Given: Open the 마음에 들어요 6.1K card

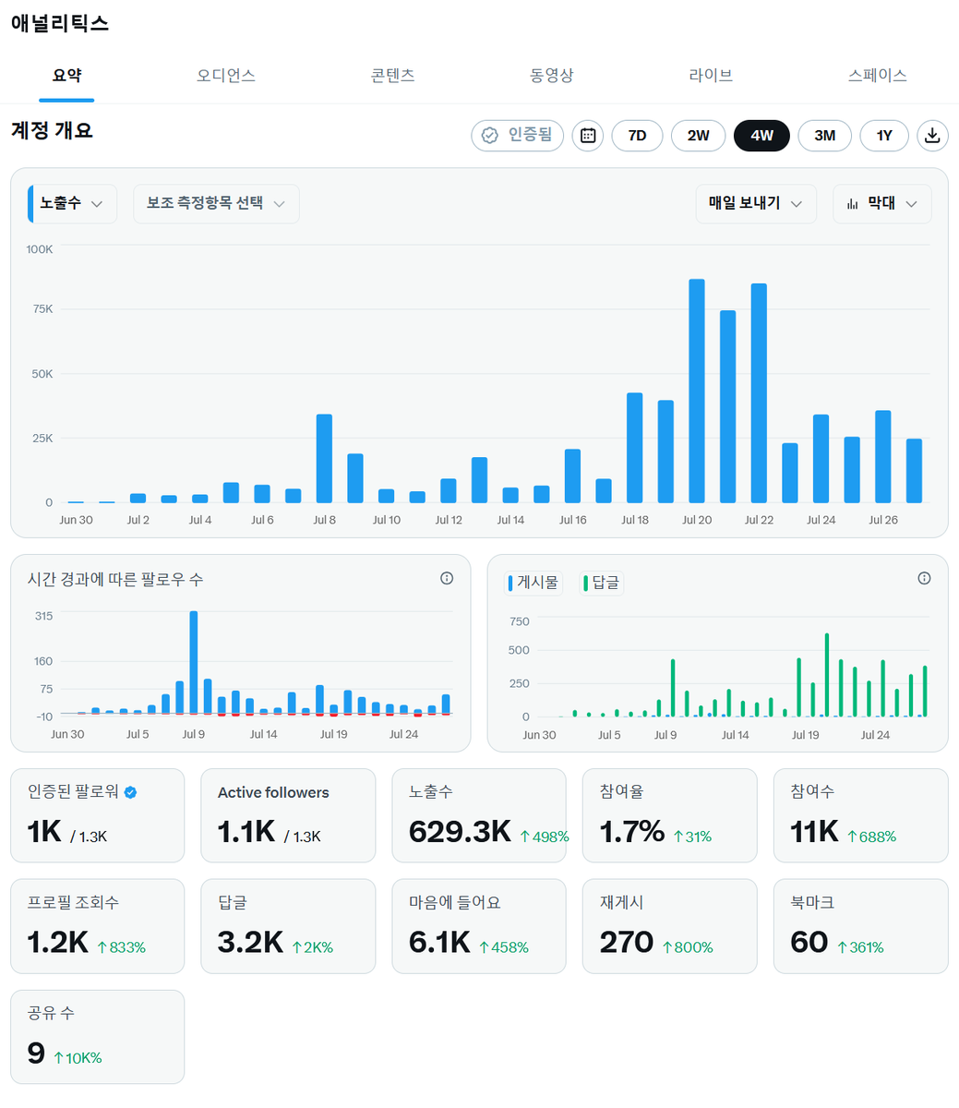Looking at the screenshot, I should pyautogui.click(x=479, y=926).
